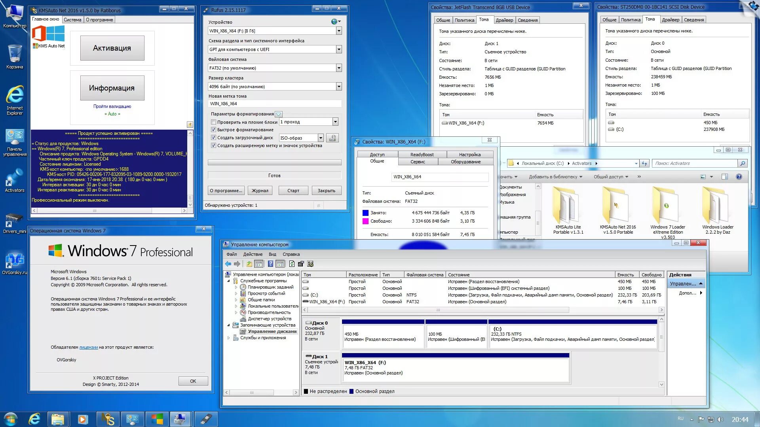Switch to Драйвер tab in JetFlash Transcend properties
The image size is (760, 427).
click(504, 20)
